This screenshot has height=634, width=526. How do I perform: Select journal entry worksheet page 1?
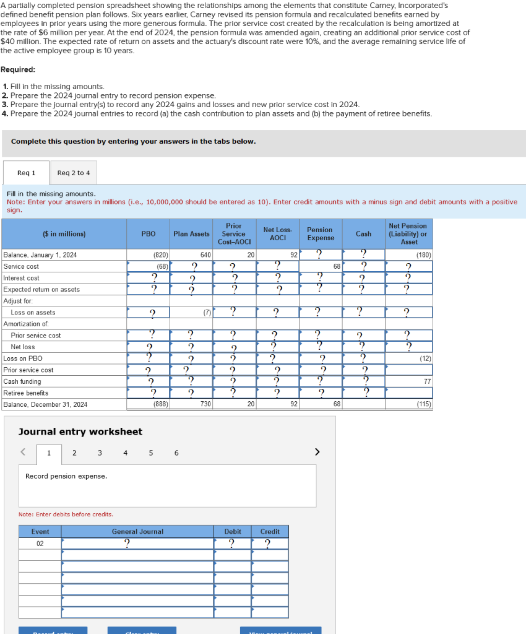pyautogui.click(x=49, y=453)
